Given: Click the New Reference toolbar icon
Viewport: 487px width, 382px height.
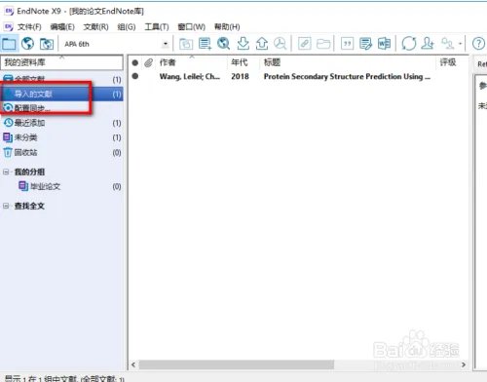Looking at the screenshot, I should tap(205, 44).
